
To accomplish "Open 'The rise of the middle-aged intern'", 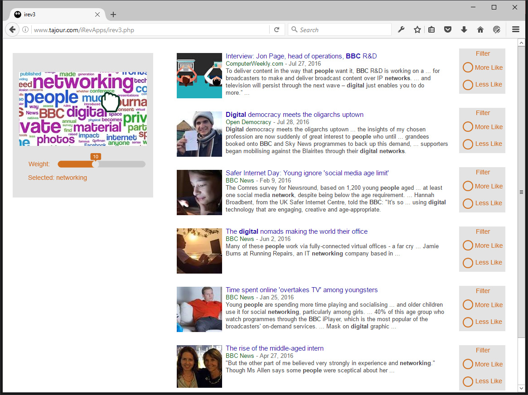I will 275,348.
